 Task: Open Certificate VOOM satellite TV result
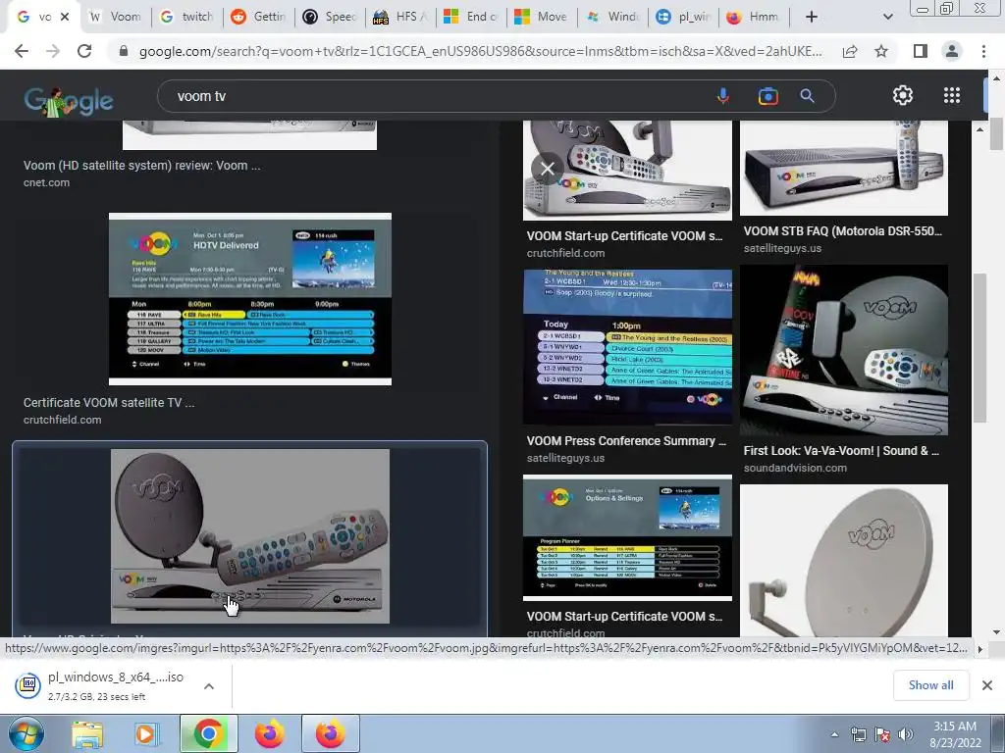(109, 403)
